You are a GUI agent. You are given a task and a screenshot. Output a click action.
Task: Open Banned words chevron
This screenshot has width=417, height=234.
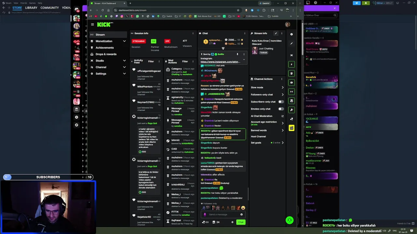click(282, 130)
